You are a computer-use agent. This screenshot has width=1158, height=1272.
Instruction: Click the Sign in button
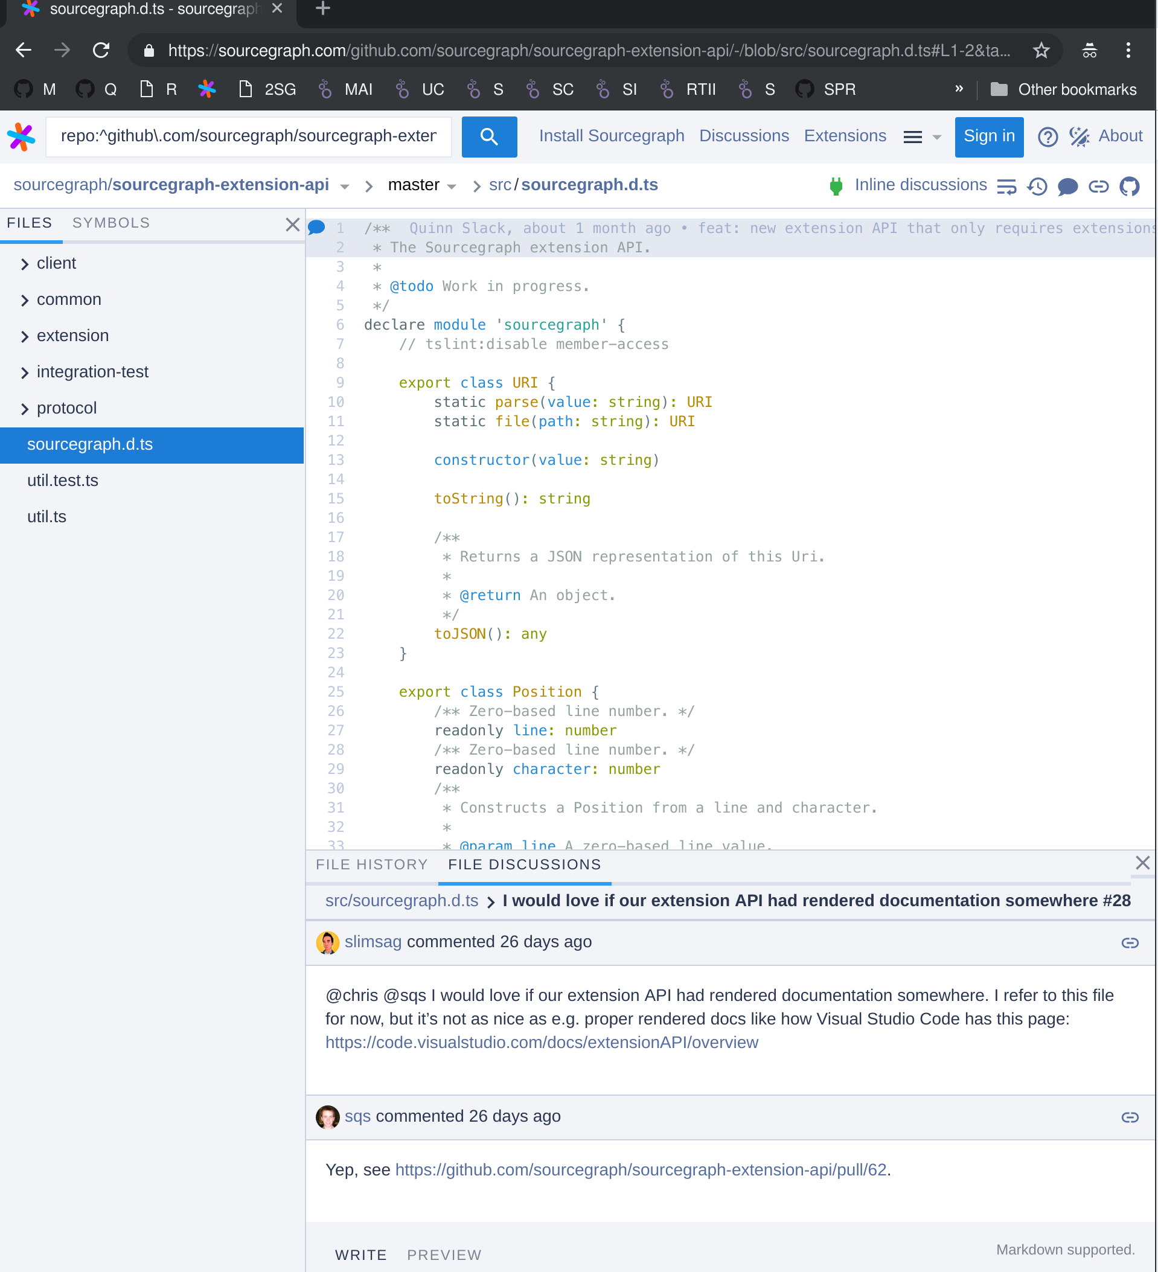[x=989, y=137]
